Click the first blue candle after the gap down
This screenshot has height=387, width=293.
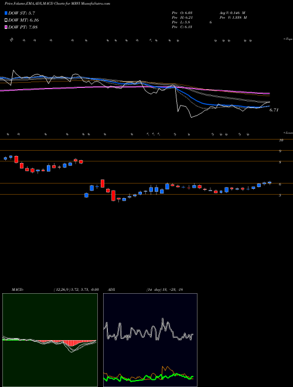click(x=86, y=195)
